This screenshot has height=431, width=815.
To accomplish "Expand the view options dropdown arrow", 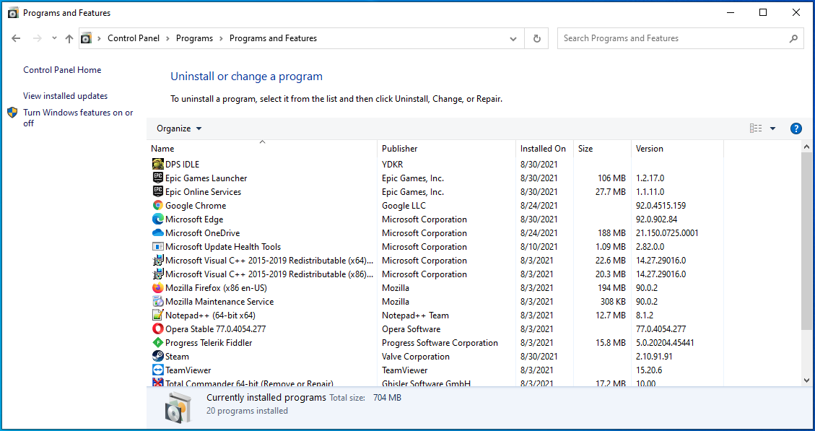I will (x=772, y=129).
